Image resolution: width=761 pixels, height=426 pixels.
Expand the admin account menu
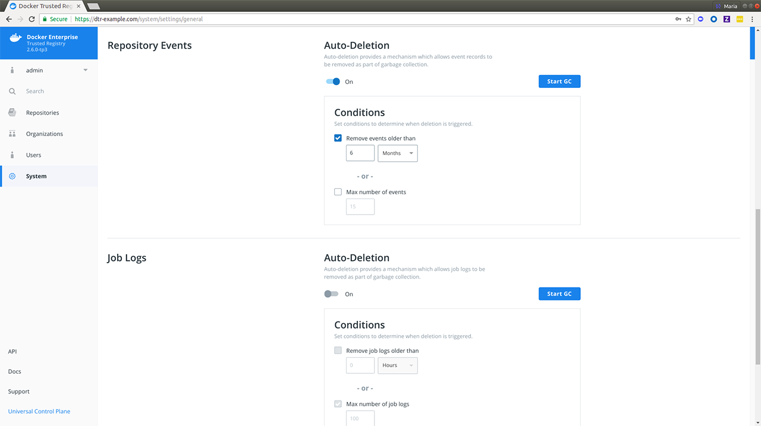coord(85,71)
